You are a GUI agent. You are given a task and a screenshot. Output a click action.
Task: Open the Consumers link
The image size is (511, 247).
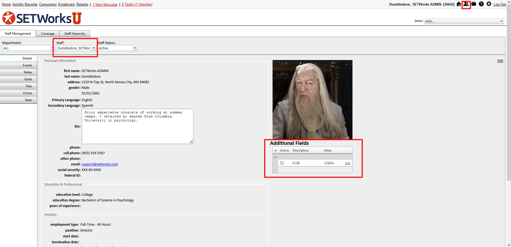pos(48,5)
